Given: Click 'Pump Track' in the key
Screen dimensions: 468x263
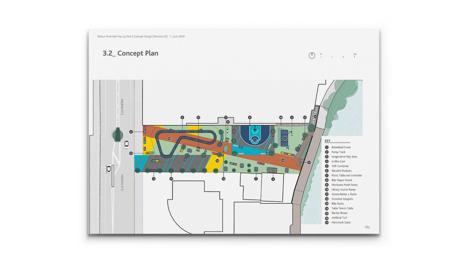Looking at the screenshot, I should (x=338, y=152).
